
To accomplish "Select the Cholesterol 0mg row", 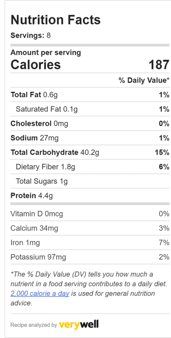I will click(90, 123).
